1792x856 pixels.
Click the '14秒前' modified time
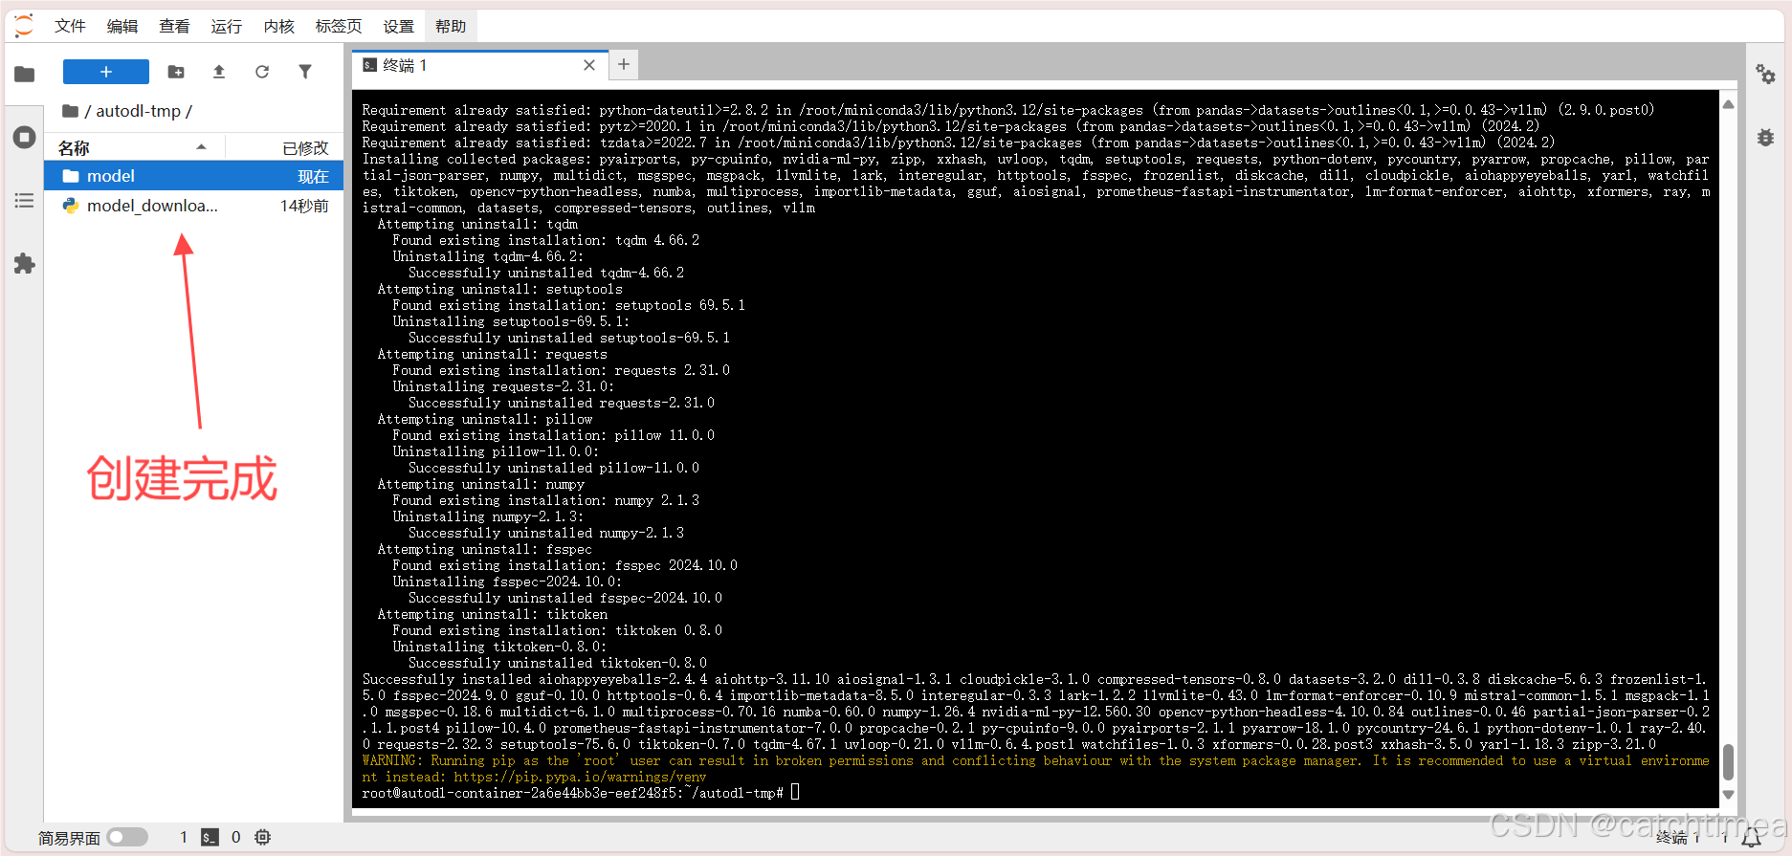[x=304, y=206]
